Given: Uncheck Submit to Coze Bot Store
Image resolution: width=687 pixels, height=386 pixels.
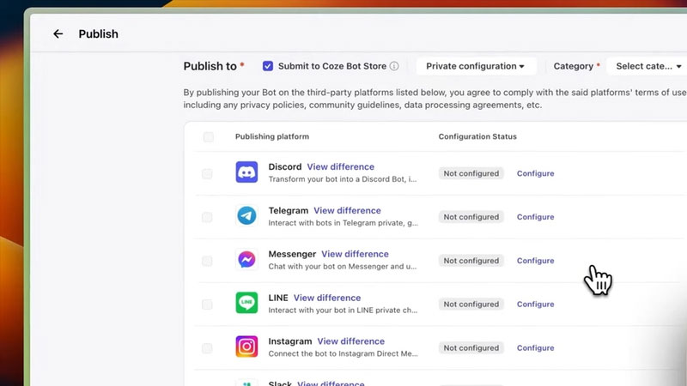Looking at the screenshot, I should coord(268,66).
